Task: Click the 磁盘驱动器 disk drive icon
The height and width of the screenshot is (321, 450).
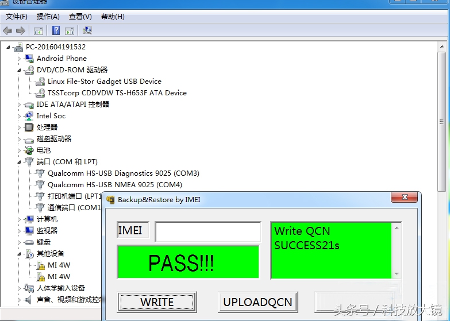Action: point(29,140)
